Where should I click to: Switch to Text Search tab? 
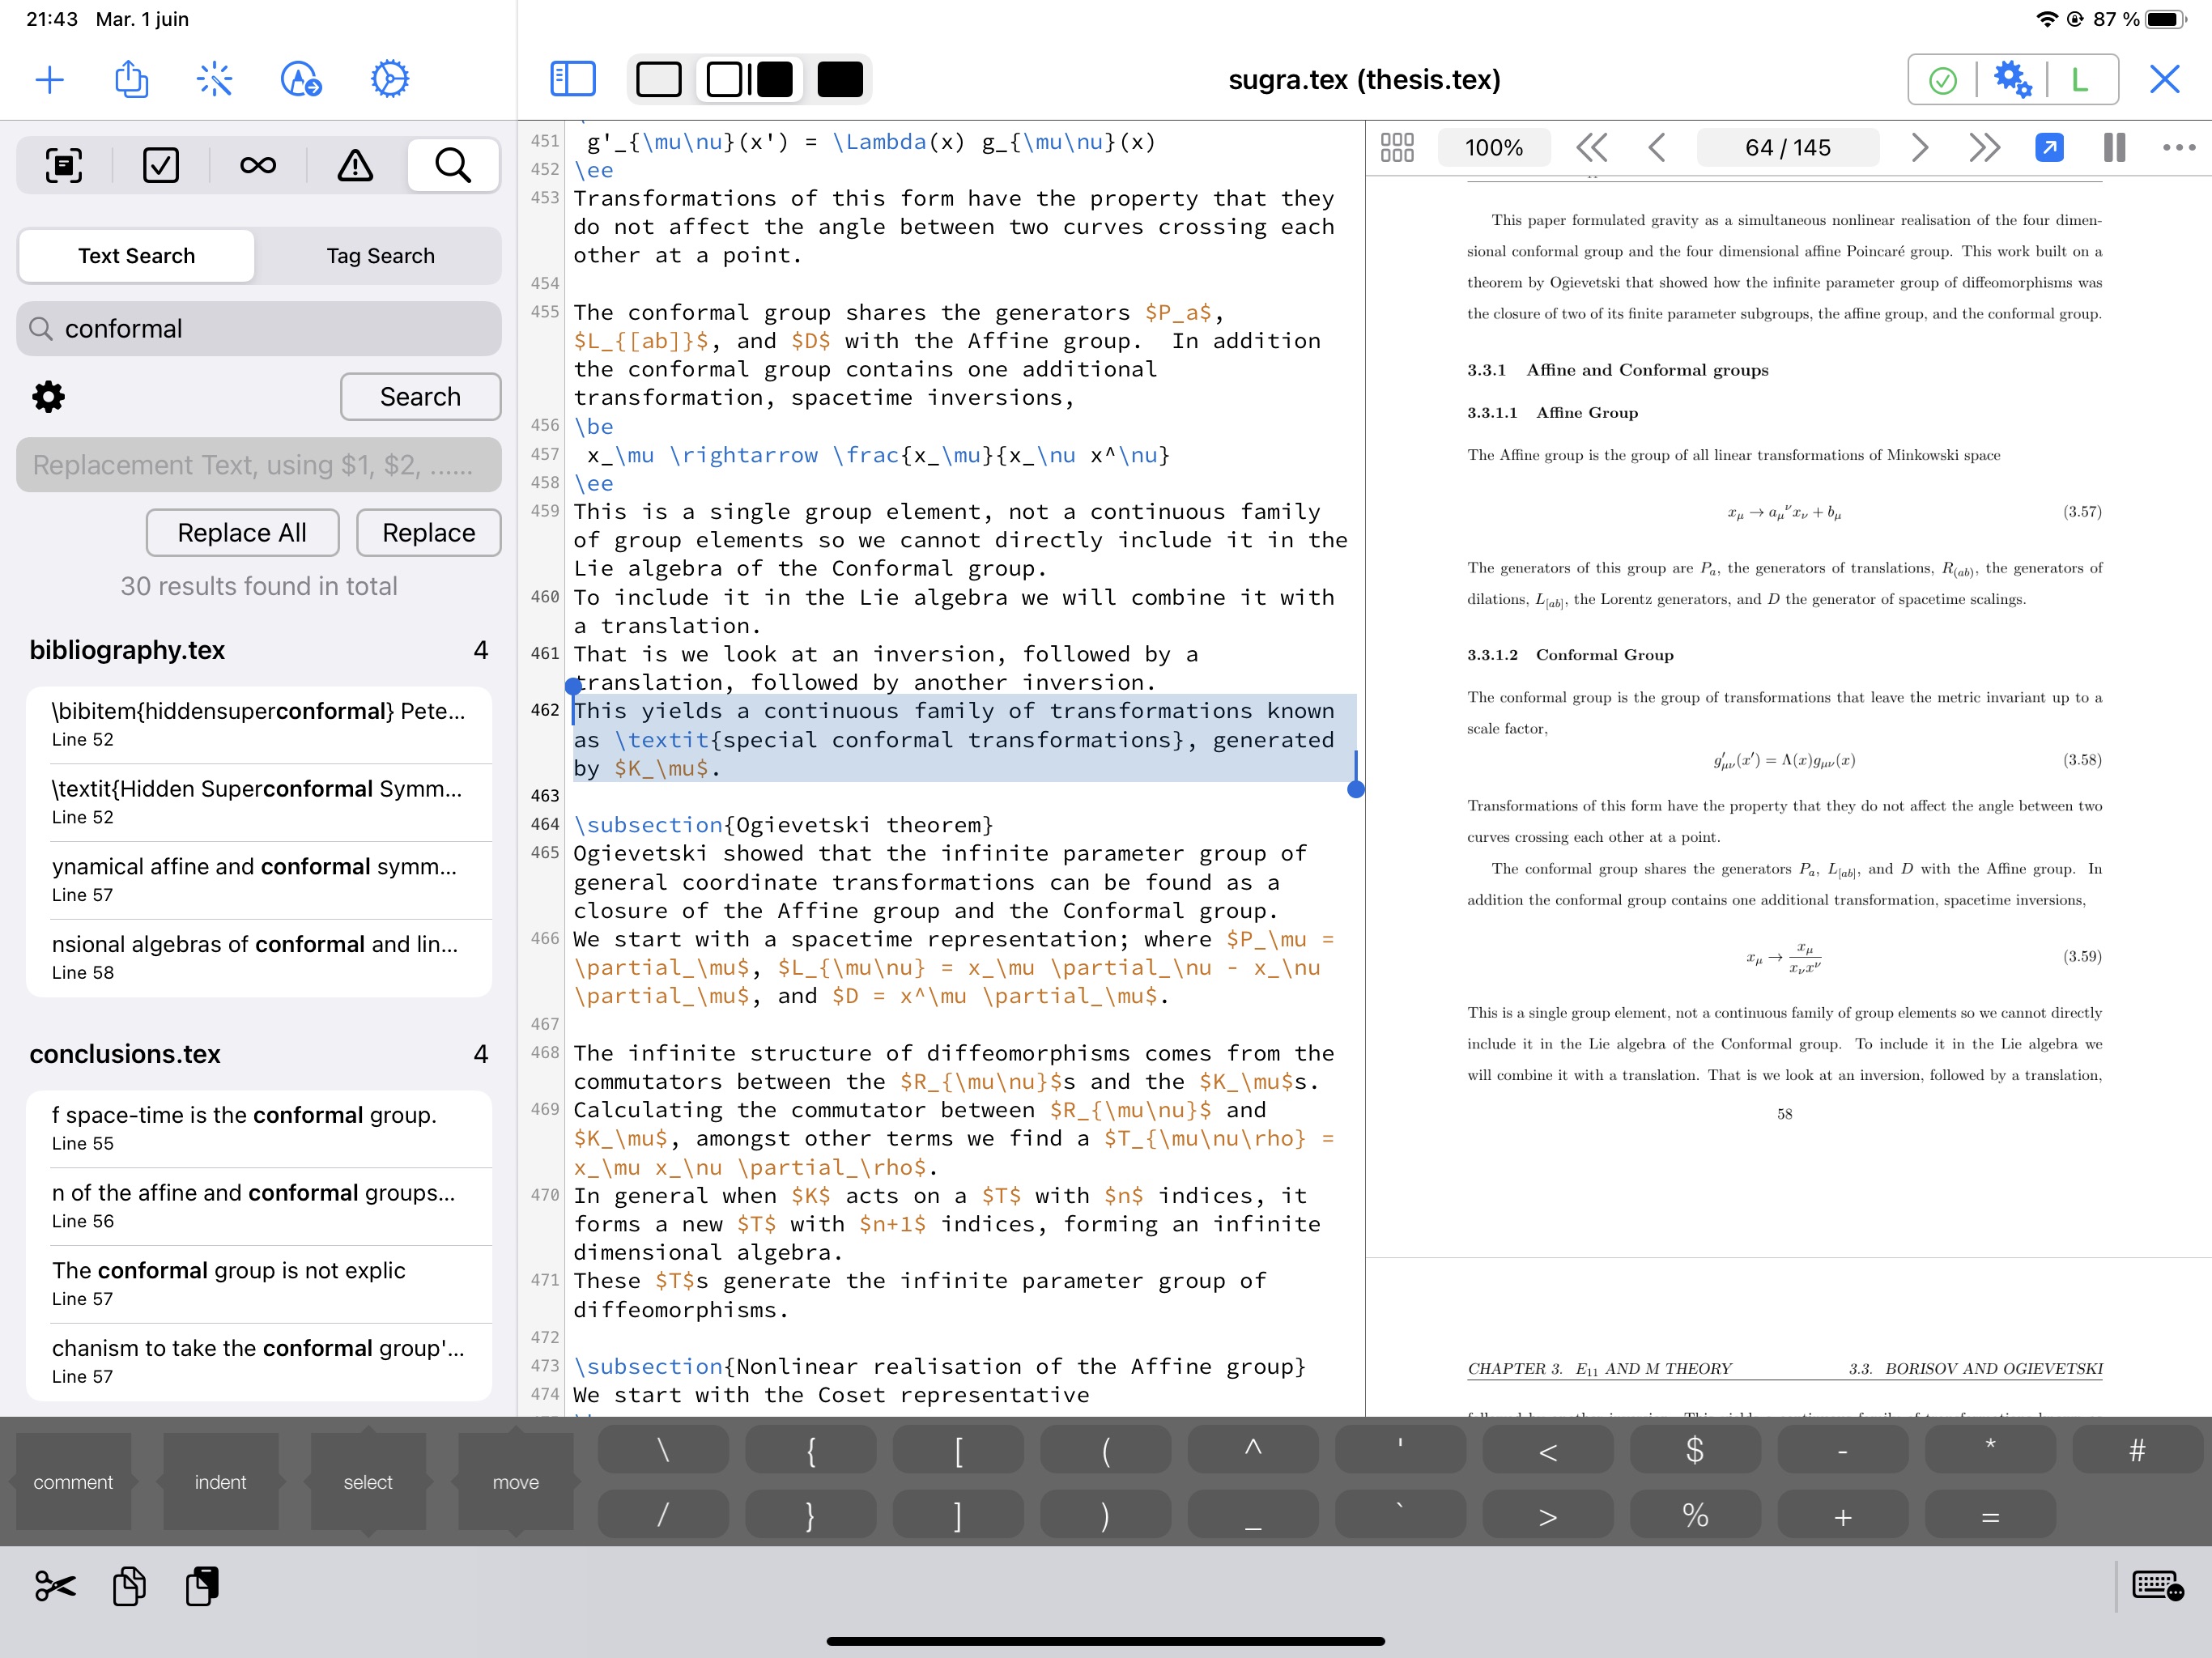coord(136,256)
